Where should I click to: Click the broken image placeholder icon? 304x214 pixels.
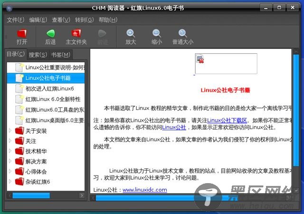(x=200, y=59)
